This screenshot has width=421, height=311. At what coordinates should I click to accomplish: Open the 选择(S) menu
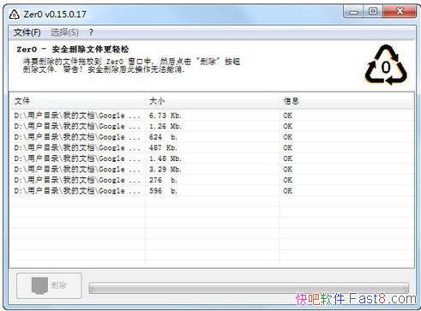(64, 33)
